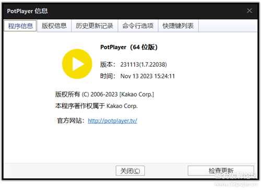Image resolution: width=261 pixels, height=190 pixels.
Task: Click the version number 231113(1.7.22038)
Action: (x=144, y=65)
